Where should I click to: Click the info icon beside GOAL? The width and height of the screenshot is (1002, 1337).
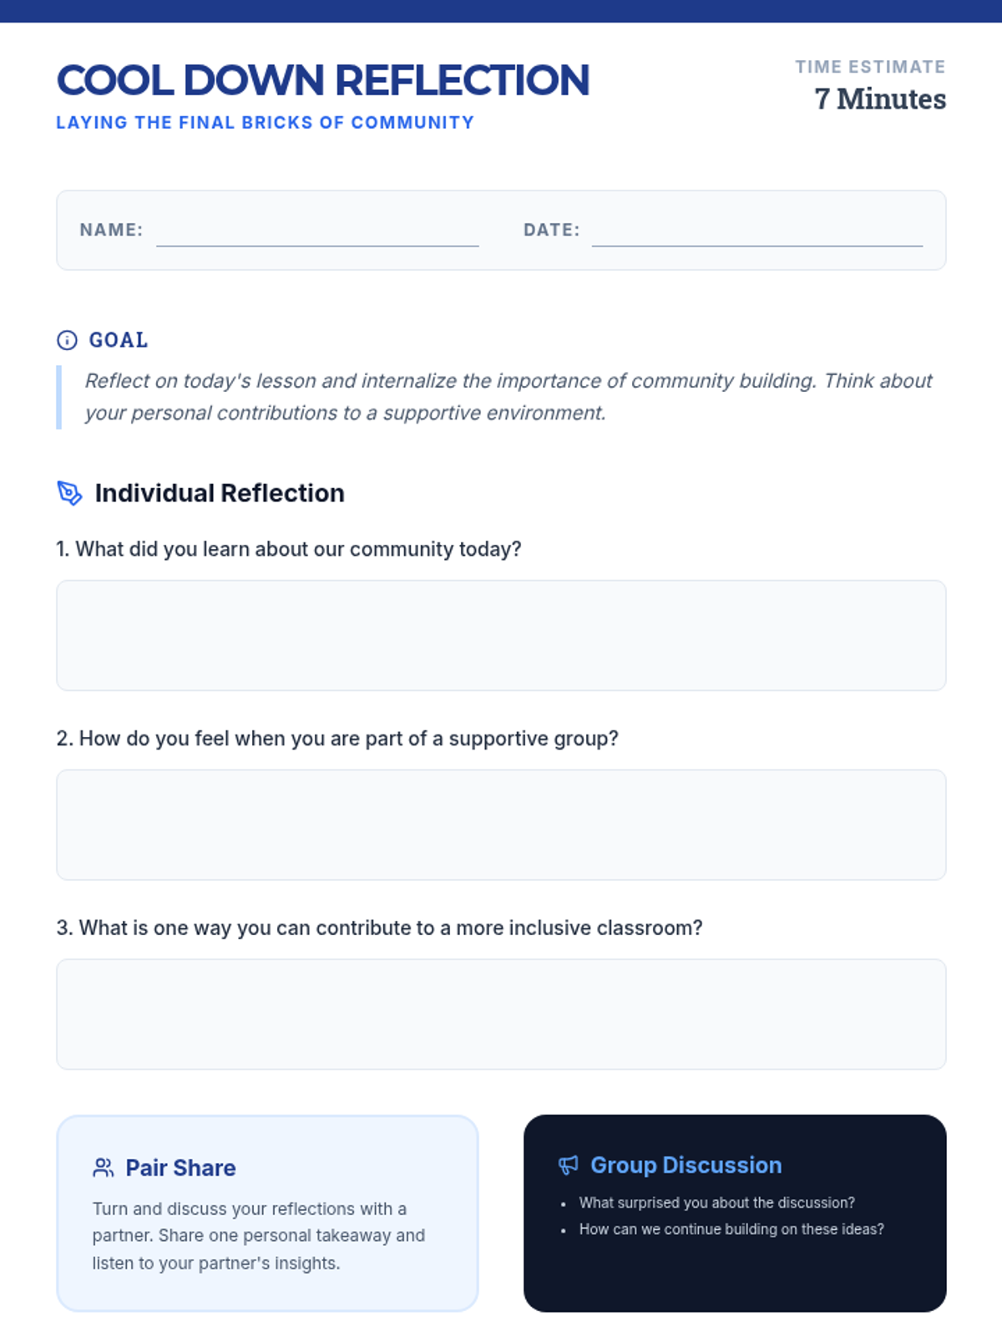(67, 340)
